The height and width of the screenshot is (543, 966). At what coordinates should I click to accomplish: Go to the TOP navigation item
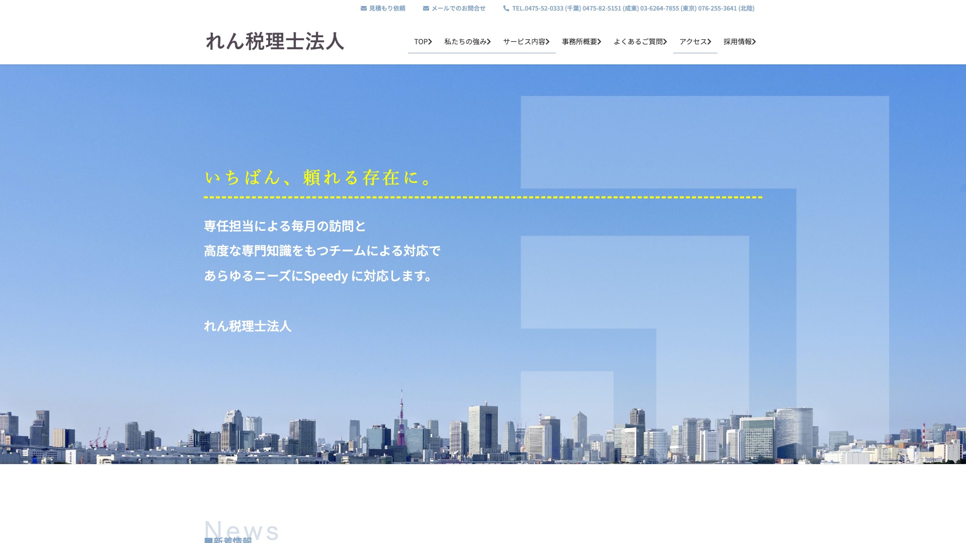pos(421,42)
